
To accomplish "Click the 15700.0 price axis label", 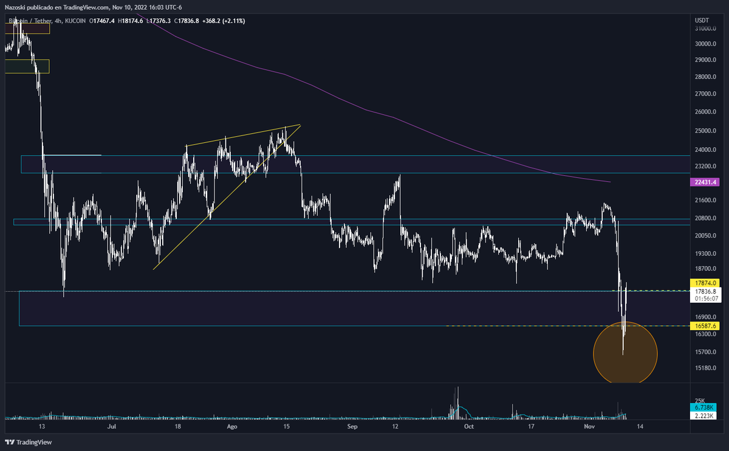I will point(705,352).
